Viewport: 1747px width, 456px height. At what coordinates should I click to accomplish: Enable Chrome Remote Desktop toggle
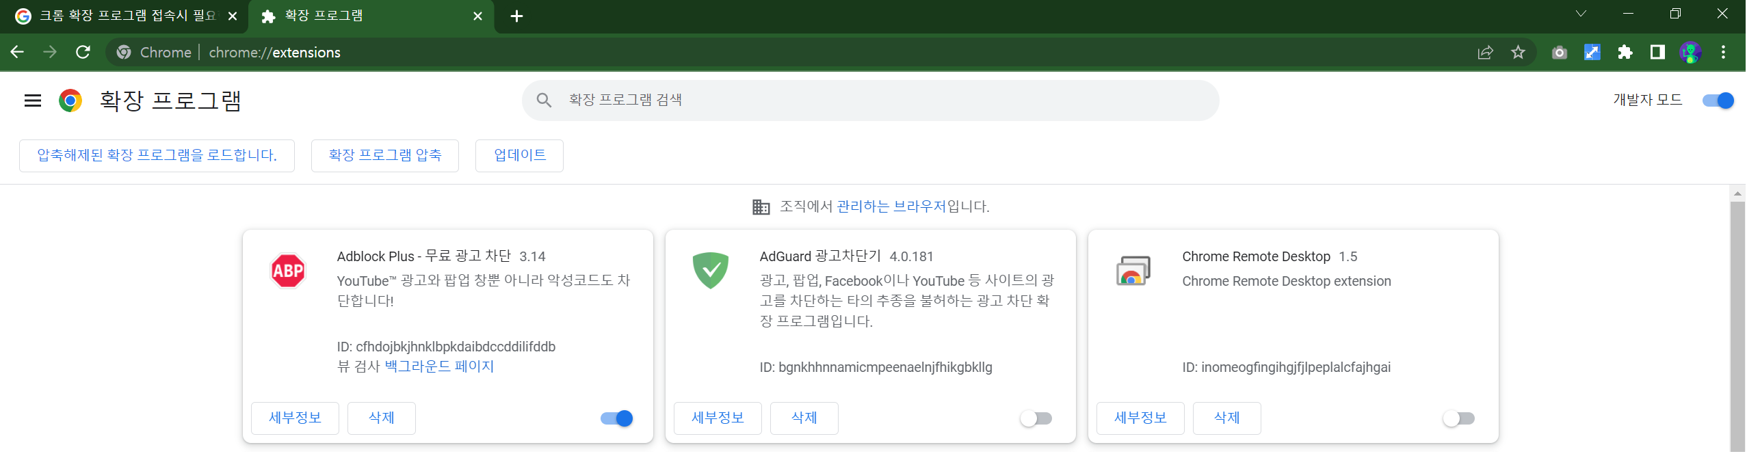(x=1459, y=418)
